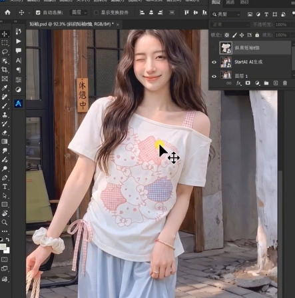
Task: Show the 斜肩短袖t恤 layer
Action: coord(214,47)
